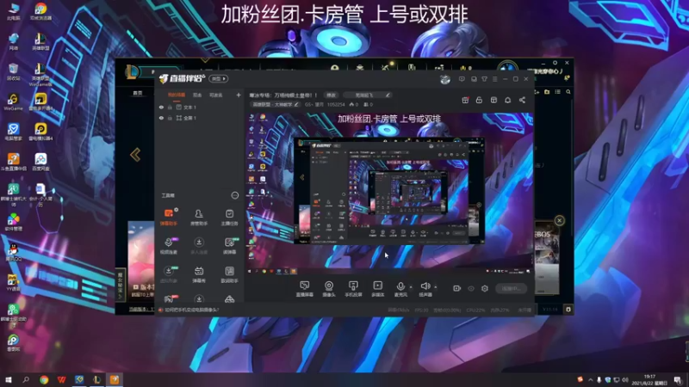Click the share icon in the header
The width and height of the screenshot is (689, 387).
(x=522, y=100)
